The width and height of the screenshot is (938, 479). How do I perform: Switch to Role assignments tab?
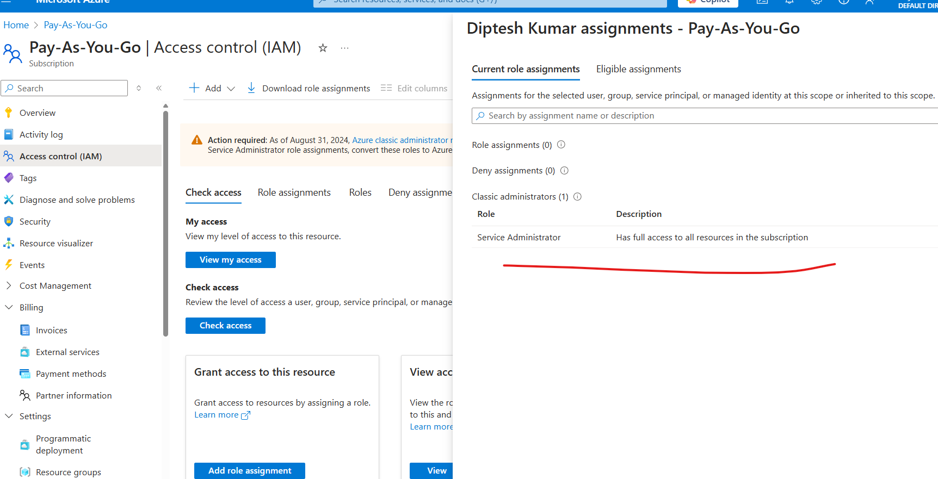[x=294, y=192]
